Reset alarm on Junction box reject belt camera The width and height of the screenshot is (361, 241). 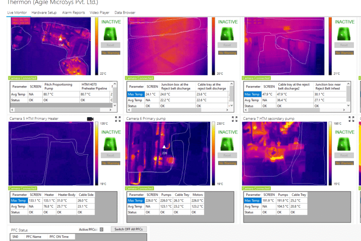tap(227, 45)
